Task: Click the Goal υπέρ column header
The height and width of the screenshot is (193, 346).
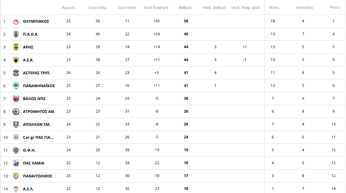Action: pos(98,7)
